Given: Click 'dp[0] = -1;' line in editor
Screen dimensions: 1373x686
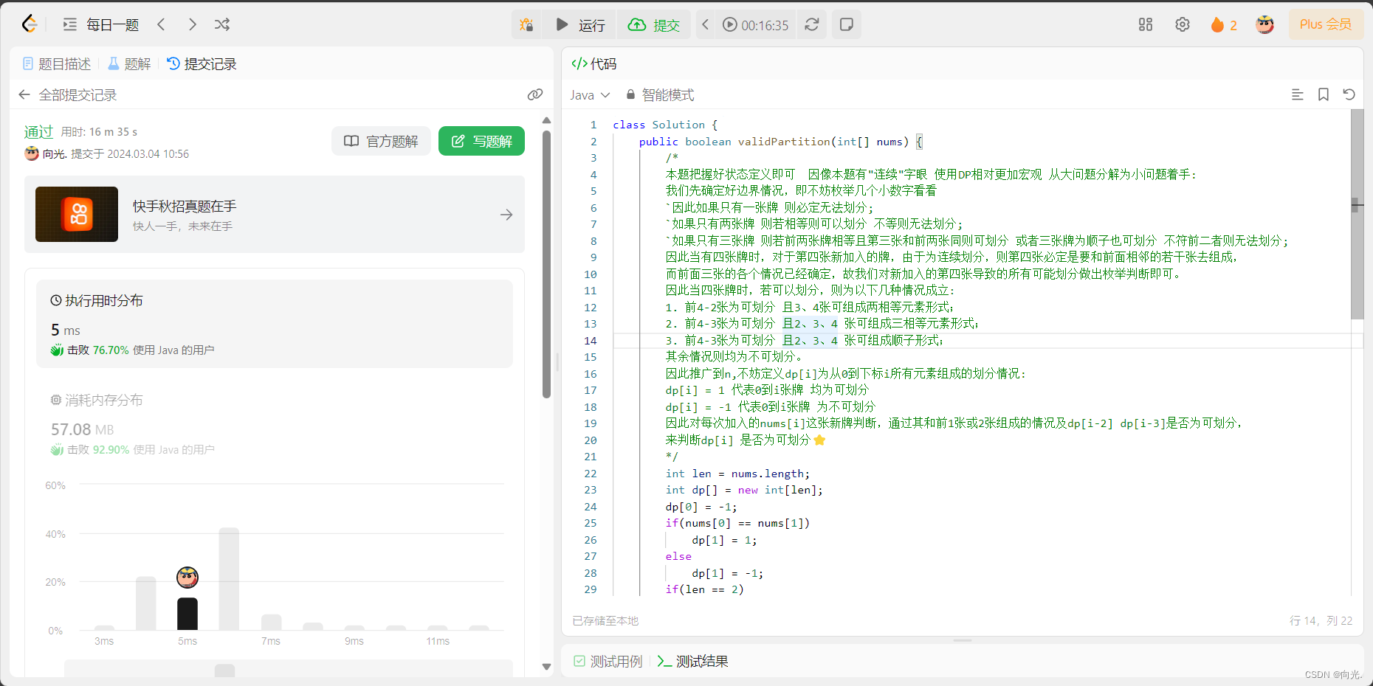Looking at the screenshot, I should coord(701,507).
